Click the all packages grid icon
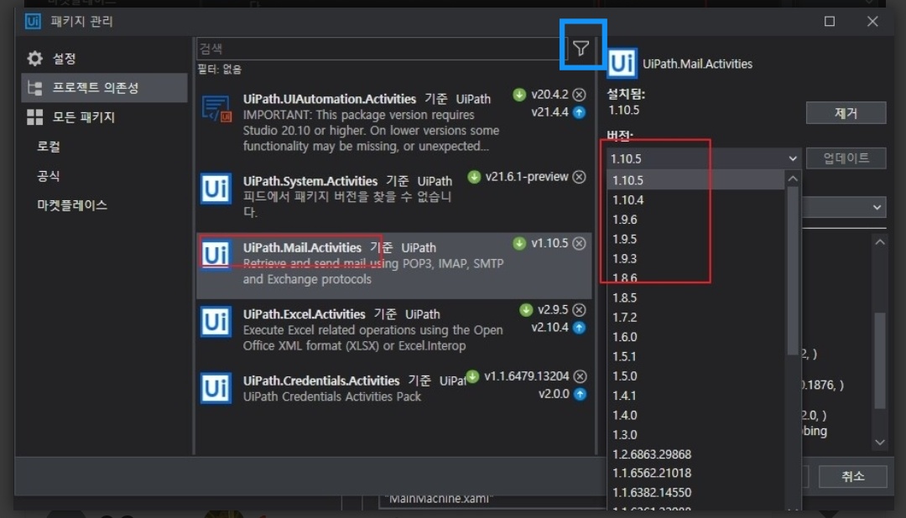 34,117
